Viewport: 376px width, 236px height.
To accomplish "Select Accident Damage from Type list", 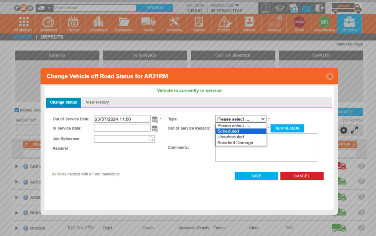I will tap(241, 142).
